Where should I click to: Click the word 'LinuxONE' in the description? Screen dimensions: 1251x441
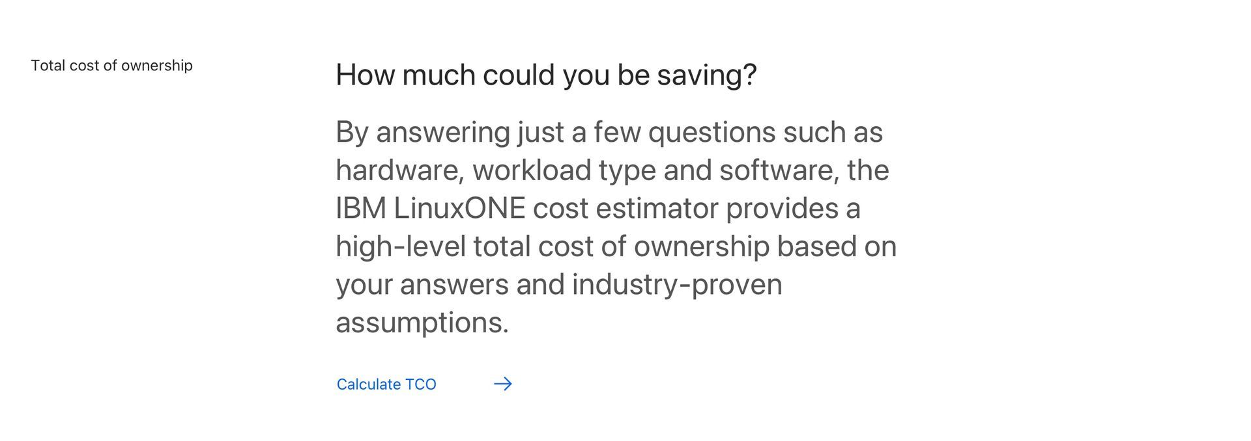[459, 208]
